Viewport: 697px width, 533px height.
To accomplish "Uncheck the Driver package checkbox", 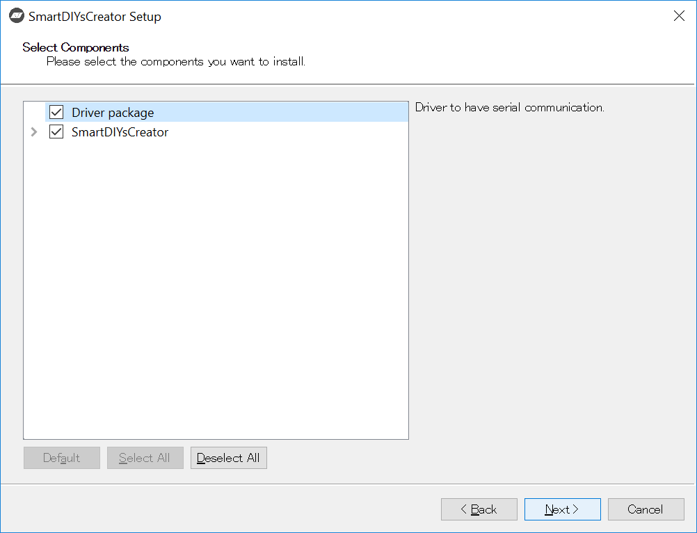I will point(56,113).
